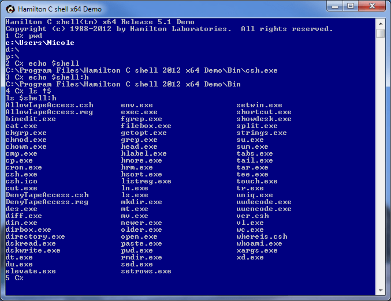Click the file name directory.exe
This screenshot has width=391, height=301.
35,237
